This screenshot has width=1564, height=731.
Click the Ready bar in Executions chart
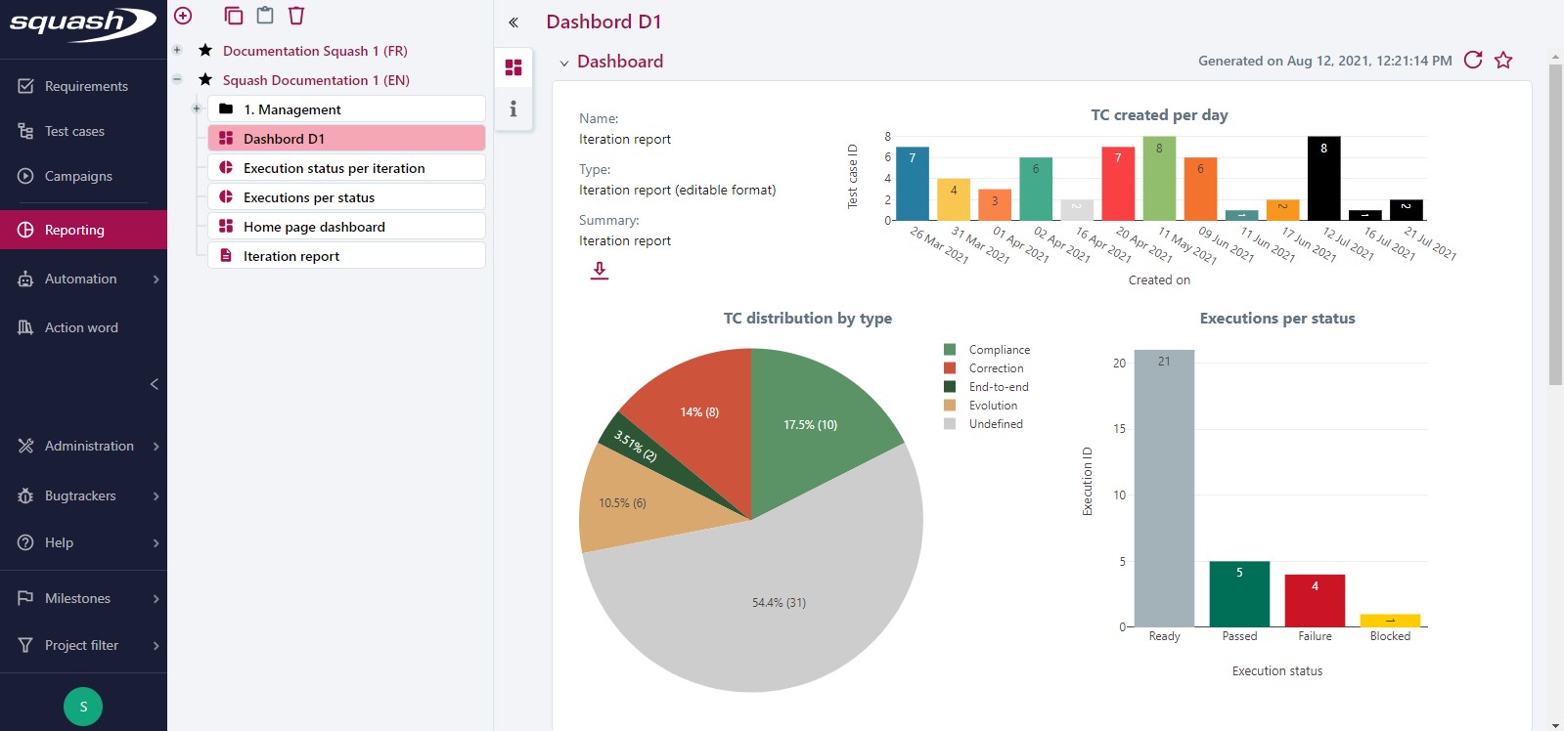(1164, 489)
